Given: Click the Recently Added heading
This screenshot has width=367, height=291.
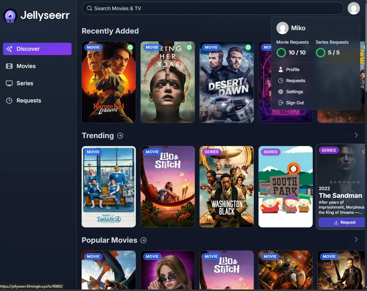Looking at the screenshot, I should click(110, 31).
